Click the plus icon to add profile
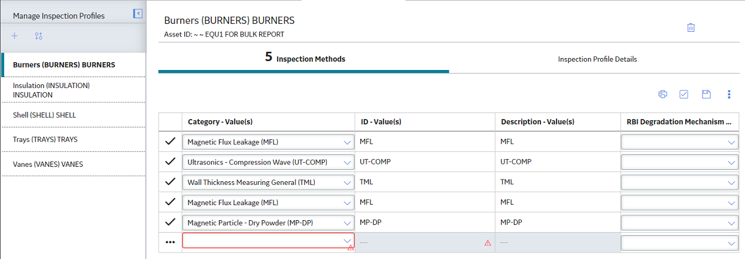745x259 pixels. point(15,36)
